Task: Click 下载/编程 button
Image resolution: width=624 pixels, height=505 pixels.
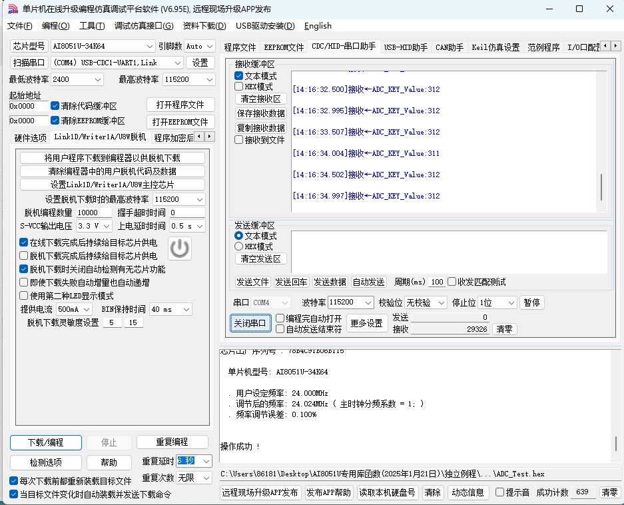Action: (46, 442)
